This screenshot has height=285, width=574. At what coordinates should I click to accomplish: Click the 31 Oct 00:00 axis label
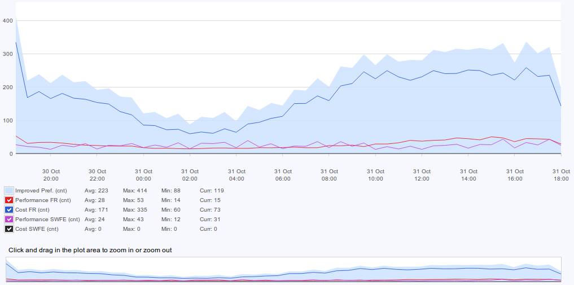click(x=143, y=175)
